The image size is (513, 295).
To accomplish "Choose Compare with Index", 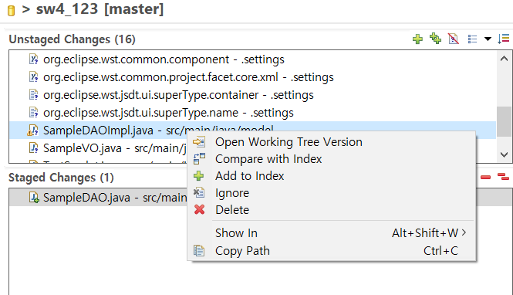I will pos(332,159).
